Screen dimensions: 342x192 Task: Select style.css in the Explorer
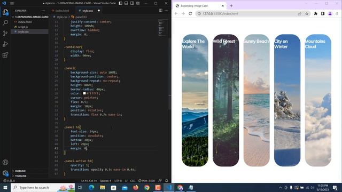tap(24, 32)
